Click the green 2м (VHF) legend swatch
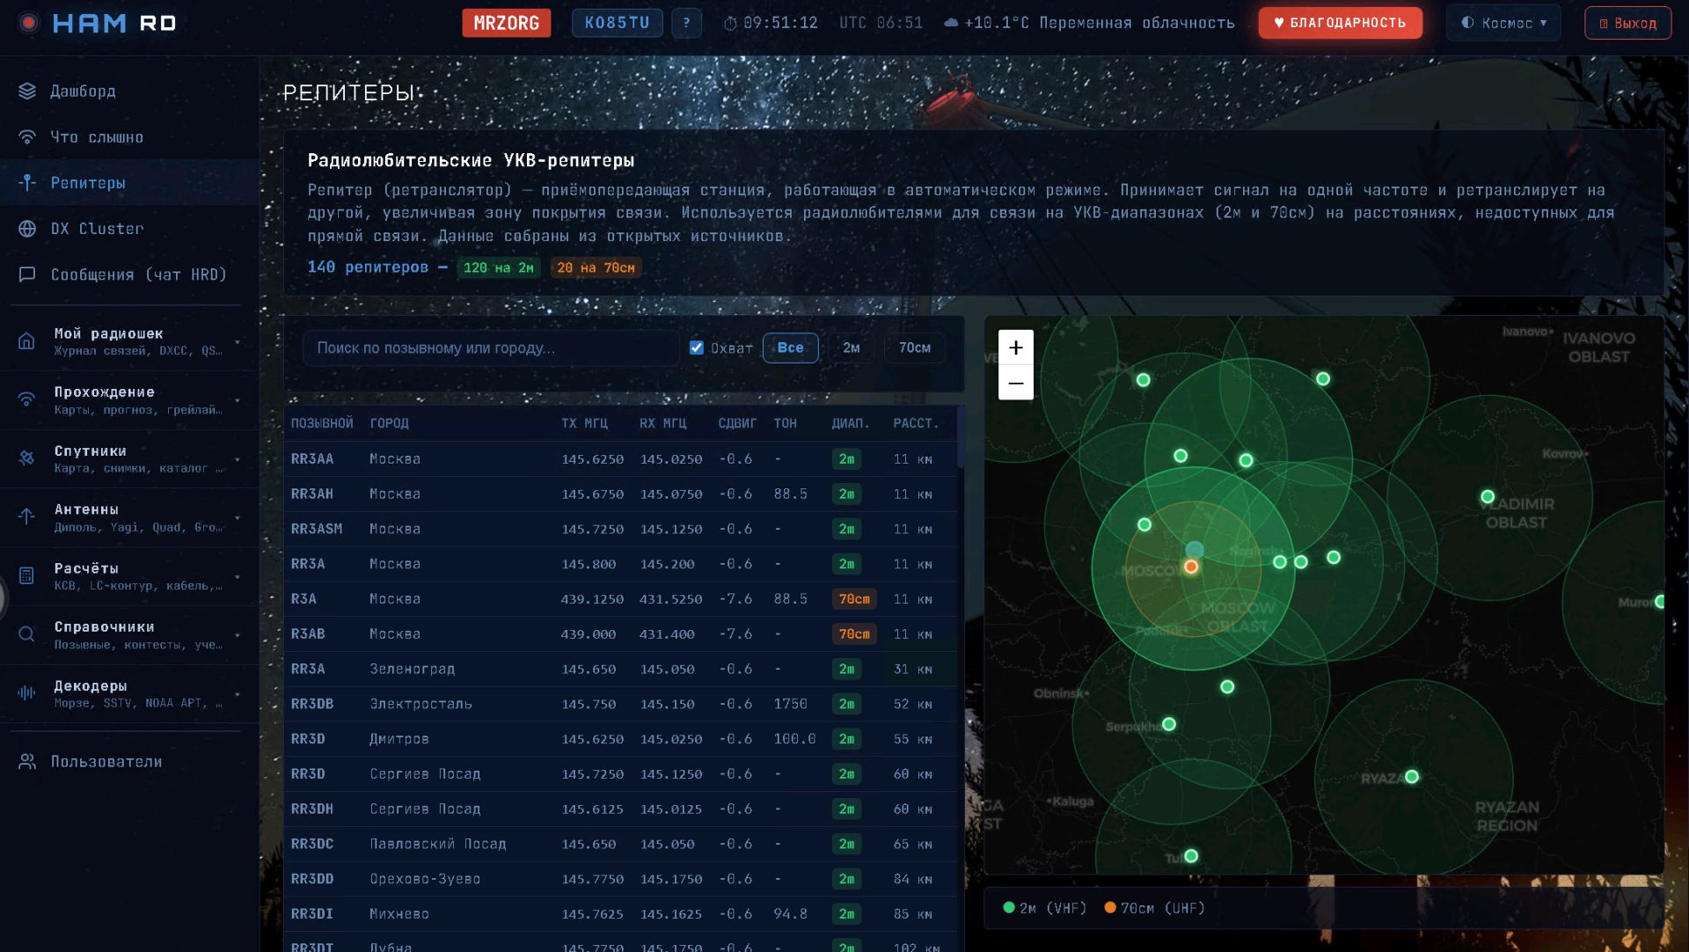The width and height of the screenshot is (1689, 952). tap(1009, 907)
